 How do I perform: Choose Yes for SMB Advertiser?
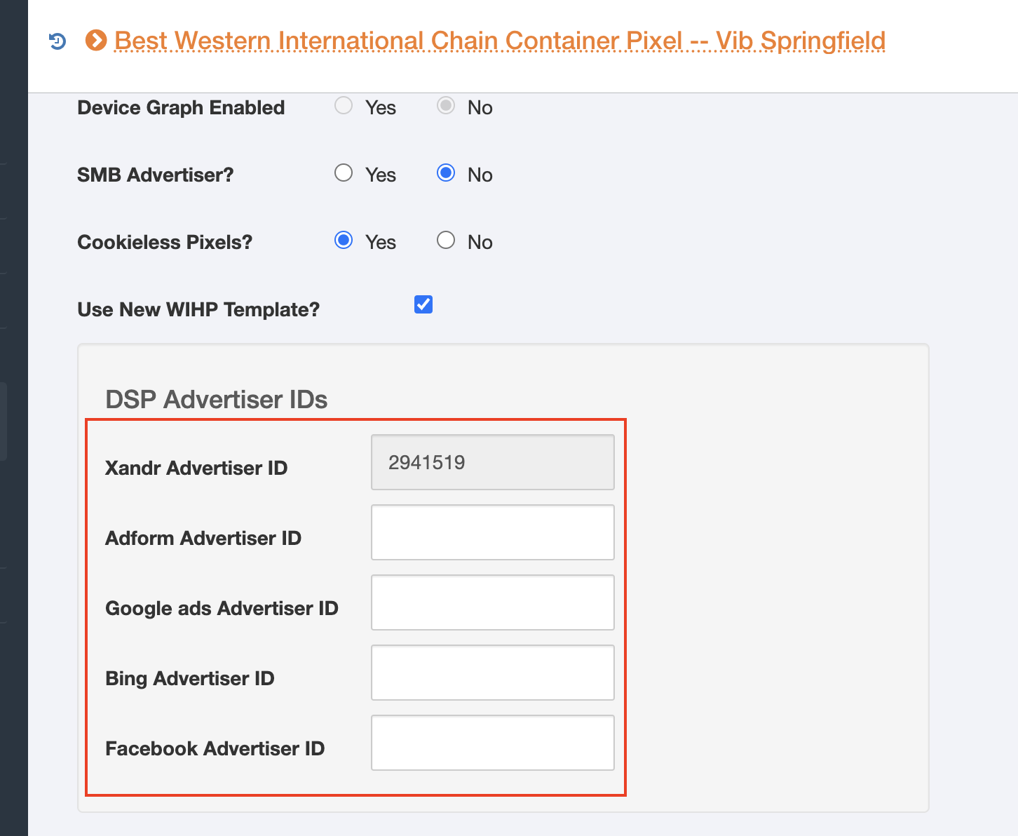pos(344,173)
